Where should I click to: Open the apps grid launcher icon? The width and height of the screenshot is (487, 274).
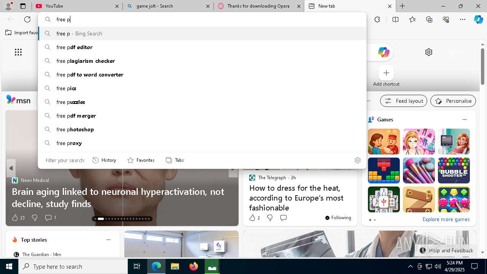pyautogui.click(x=18, y=52)
